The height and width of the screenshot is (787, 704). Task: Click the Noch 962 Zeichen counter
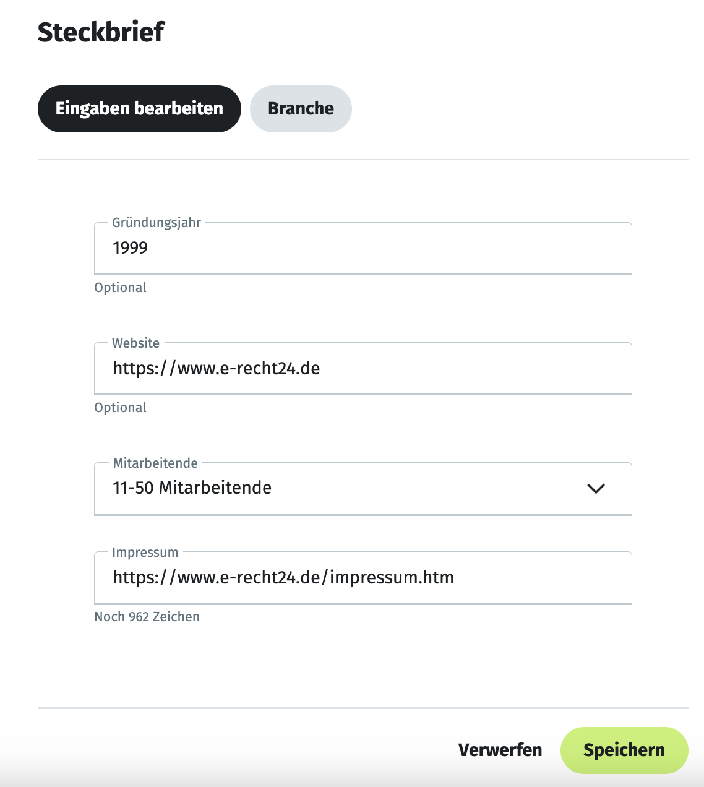click(147, 617)
